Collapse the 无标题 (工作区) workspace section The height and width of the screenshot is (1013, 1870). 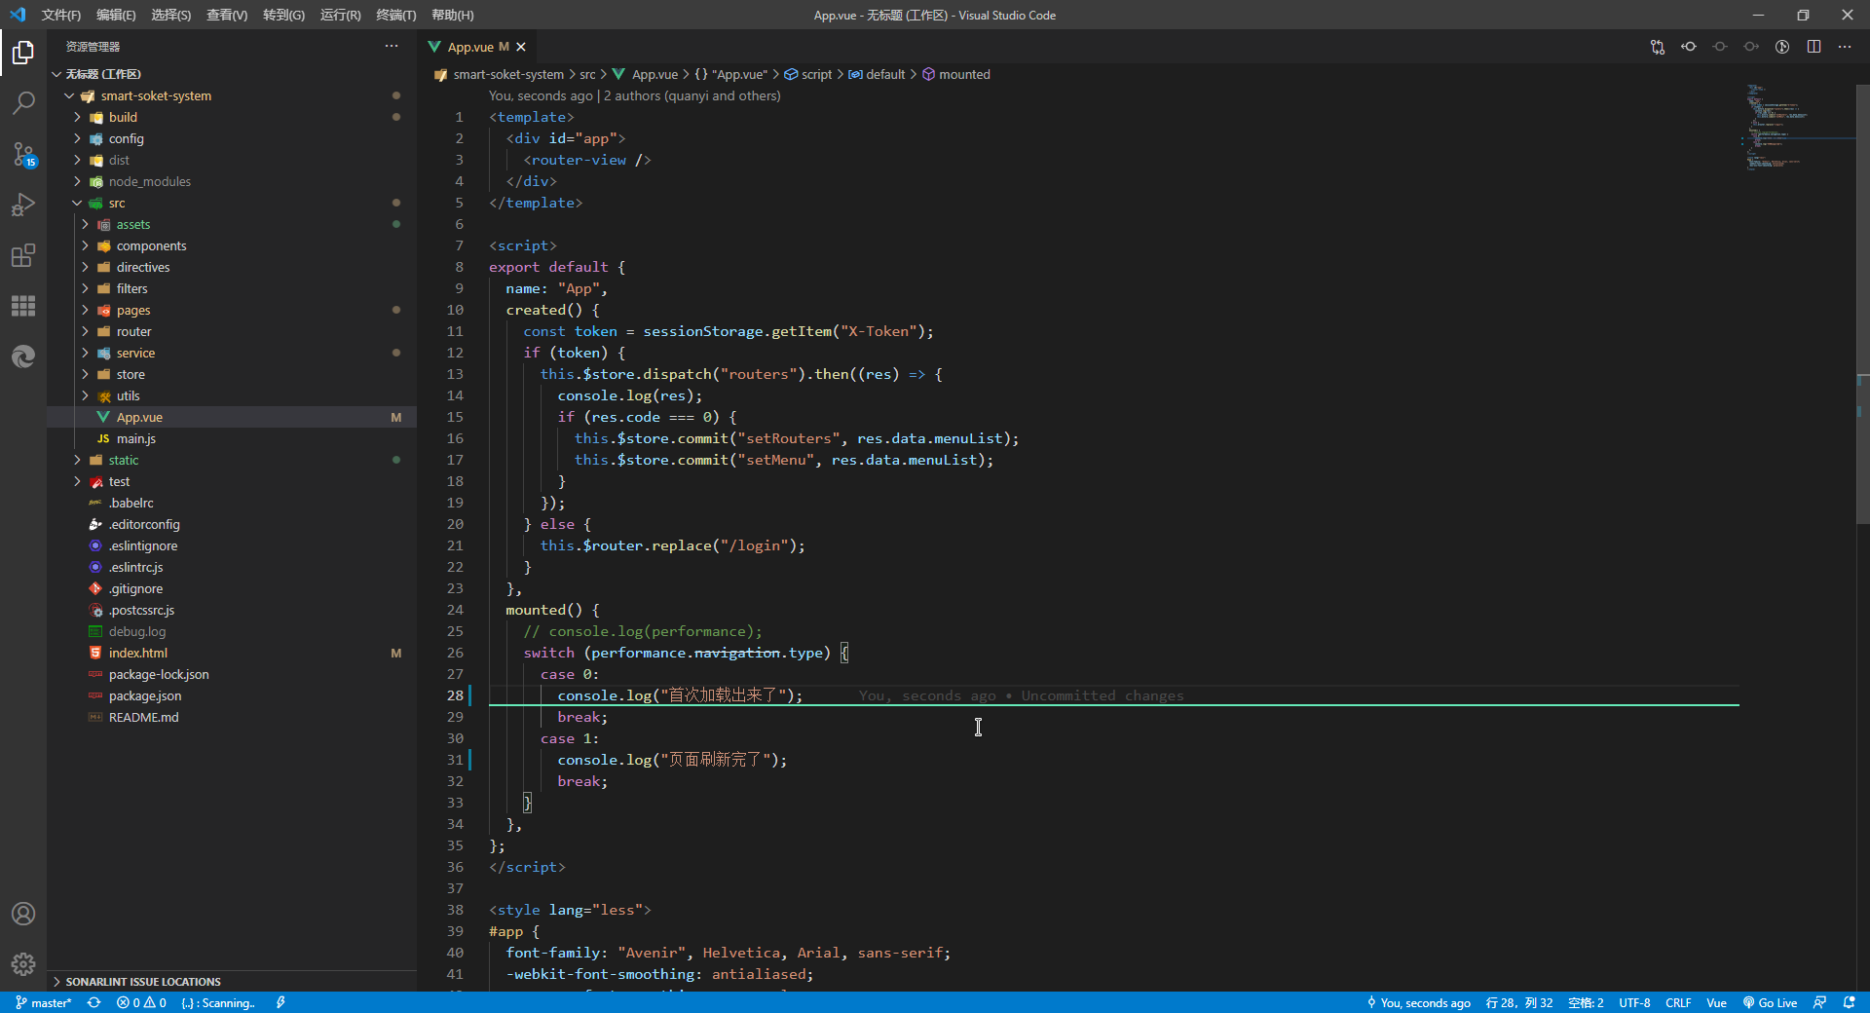(x=232, y=74)
